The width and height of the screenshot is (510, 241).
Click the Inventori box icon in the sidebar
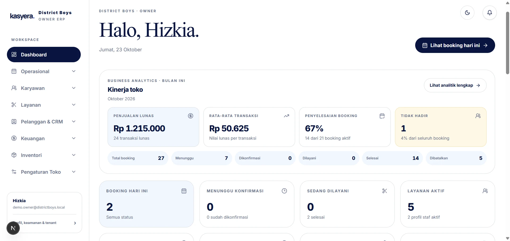tap(14, 155)
